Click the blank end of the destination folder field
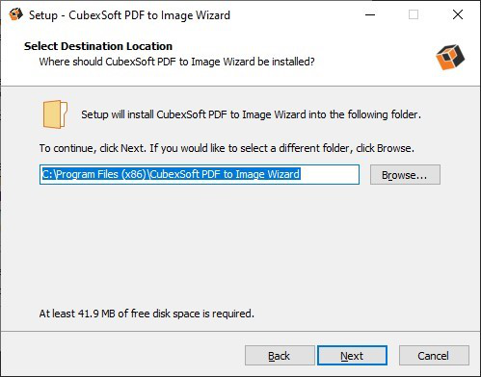Viewport: 481px width, 377px height. point(330,175)
